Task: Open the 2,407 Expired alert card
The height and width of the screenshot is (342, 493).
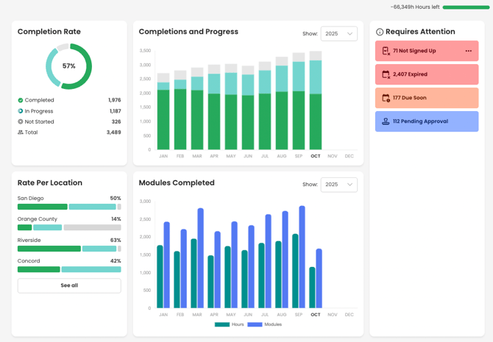Action: [427, 74]
